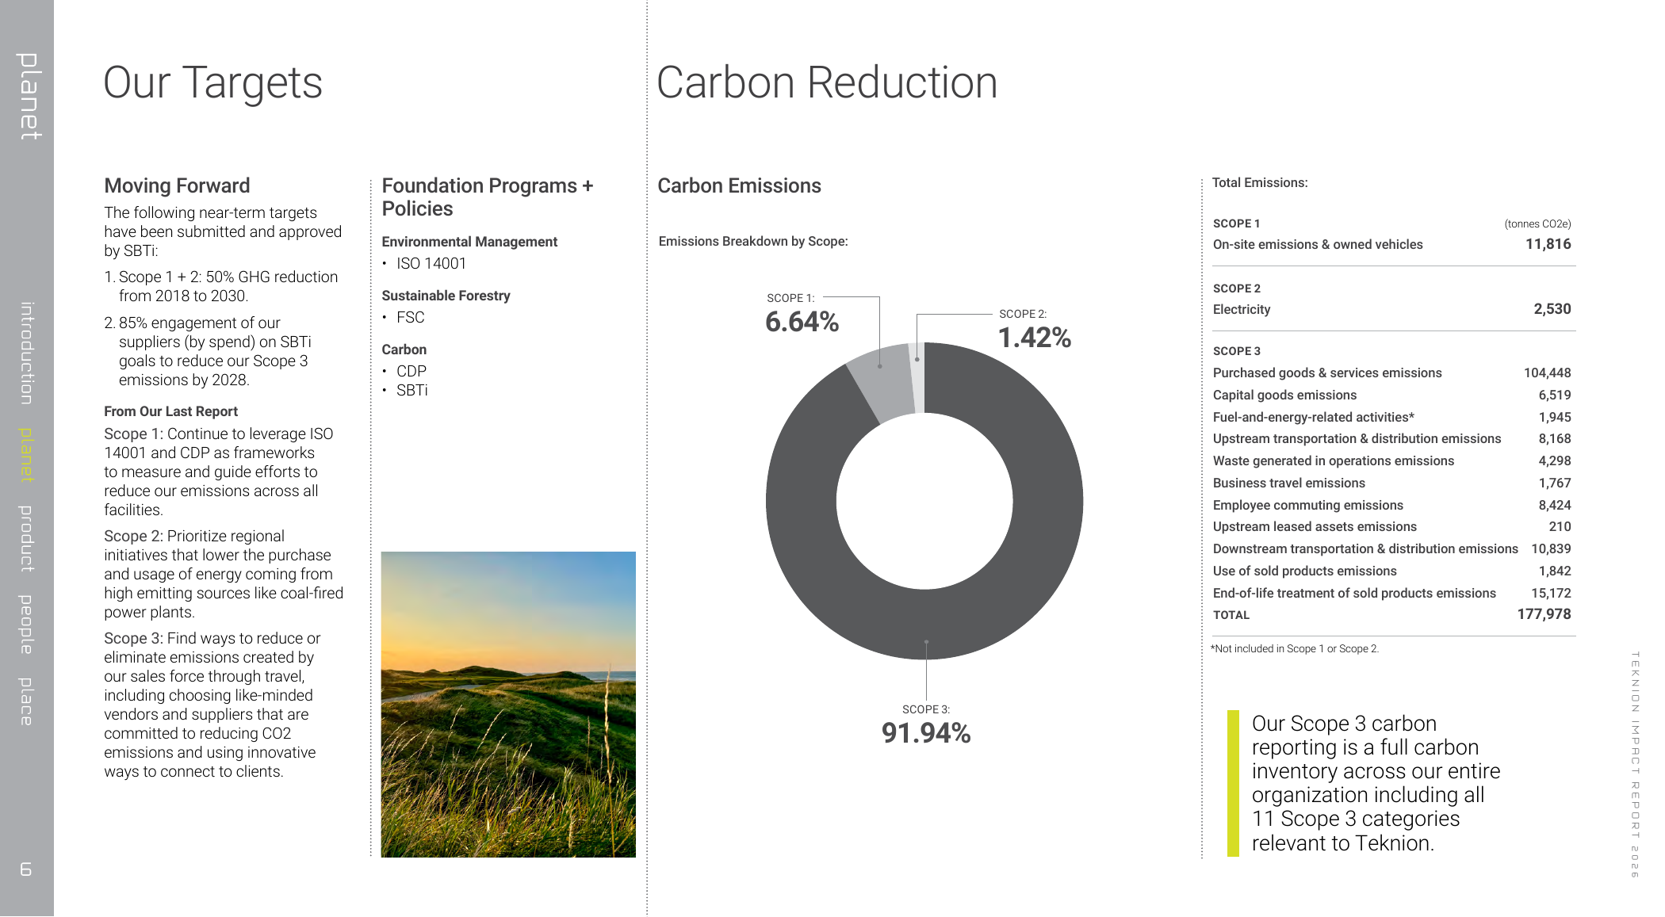
Task: Click the Scope 1 donut segment
Action: click(884, 384)
